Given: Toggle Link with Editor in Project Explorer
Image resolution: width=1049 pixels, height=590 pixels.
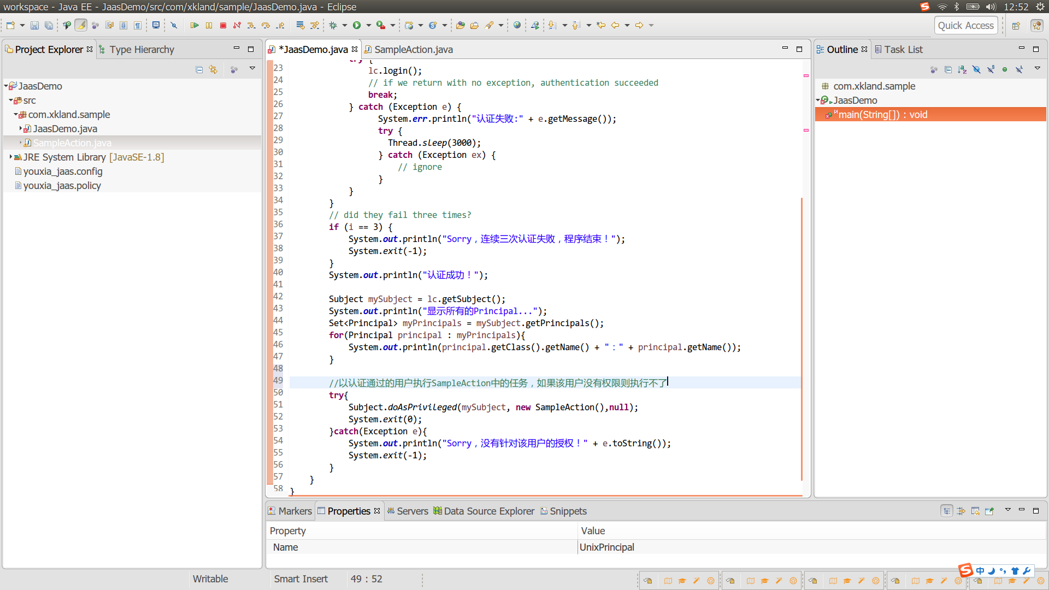Looking at the screenshot, I should point(213,69).
